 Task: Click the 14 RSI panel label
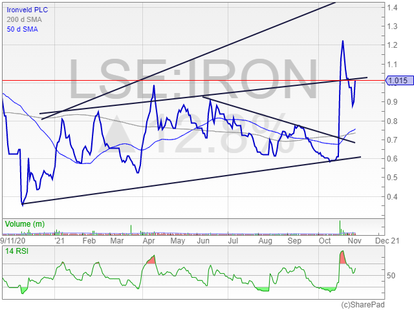[x=17, y=251]
